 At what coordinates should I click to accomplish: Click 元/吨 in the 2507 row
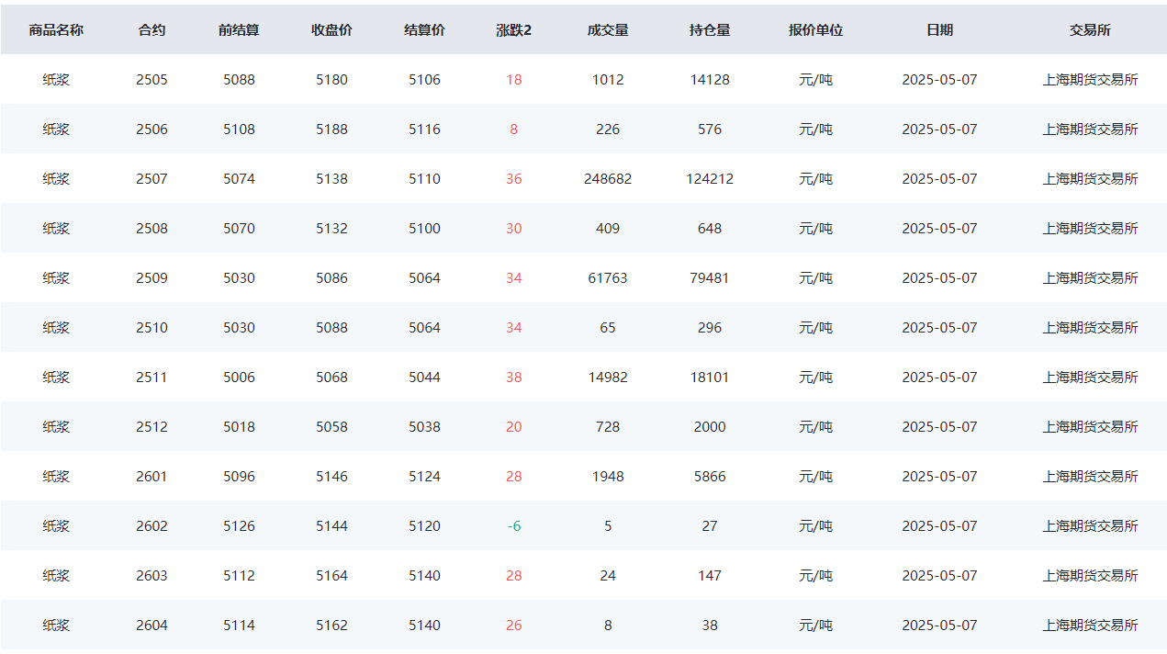coord(815,179)
